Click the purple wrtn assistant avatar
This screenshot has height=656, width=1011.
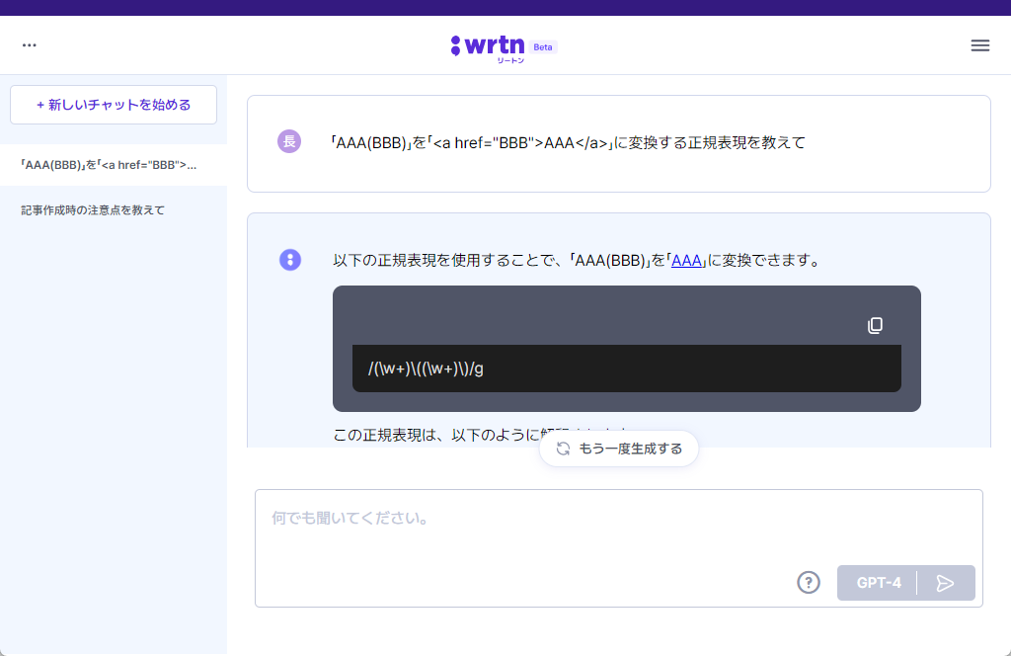[289, 259]
